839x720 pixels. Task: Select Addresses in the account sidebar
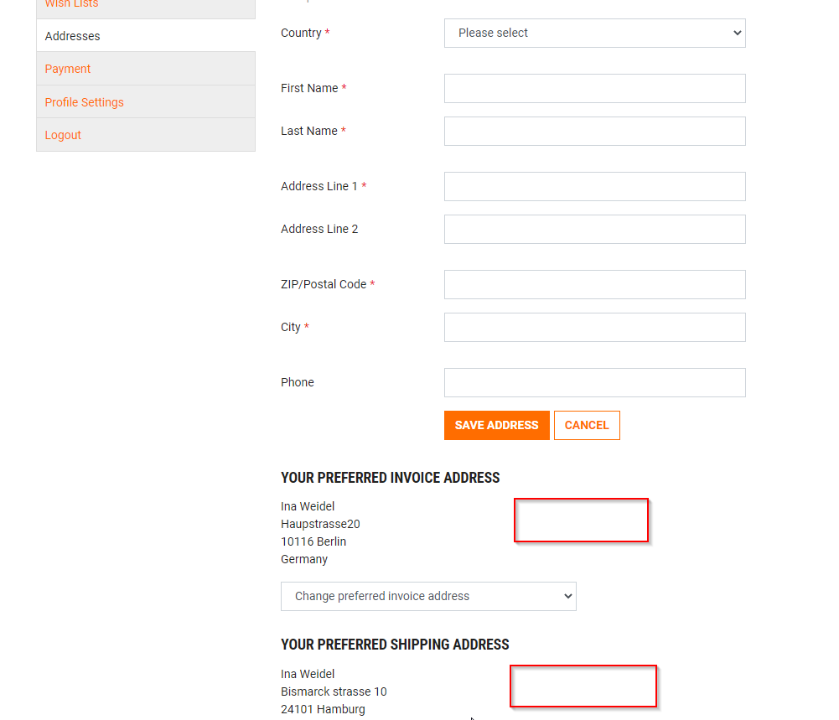coord(72,35)
